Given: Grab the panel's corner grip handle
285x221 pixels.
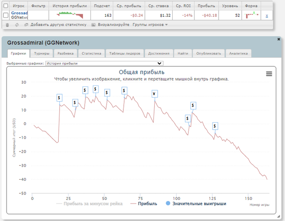Looking at the screenshot, I should [x=278, y=216].
